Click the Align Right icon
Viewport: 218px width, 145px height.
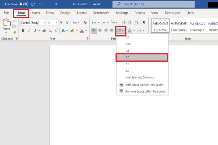(x=106, y=31)
